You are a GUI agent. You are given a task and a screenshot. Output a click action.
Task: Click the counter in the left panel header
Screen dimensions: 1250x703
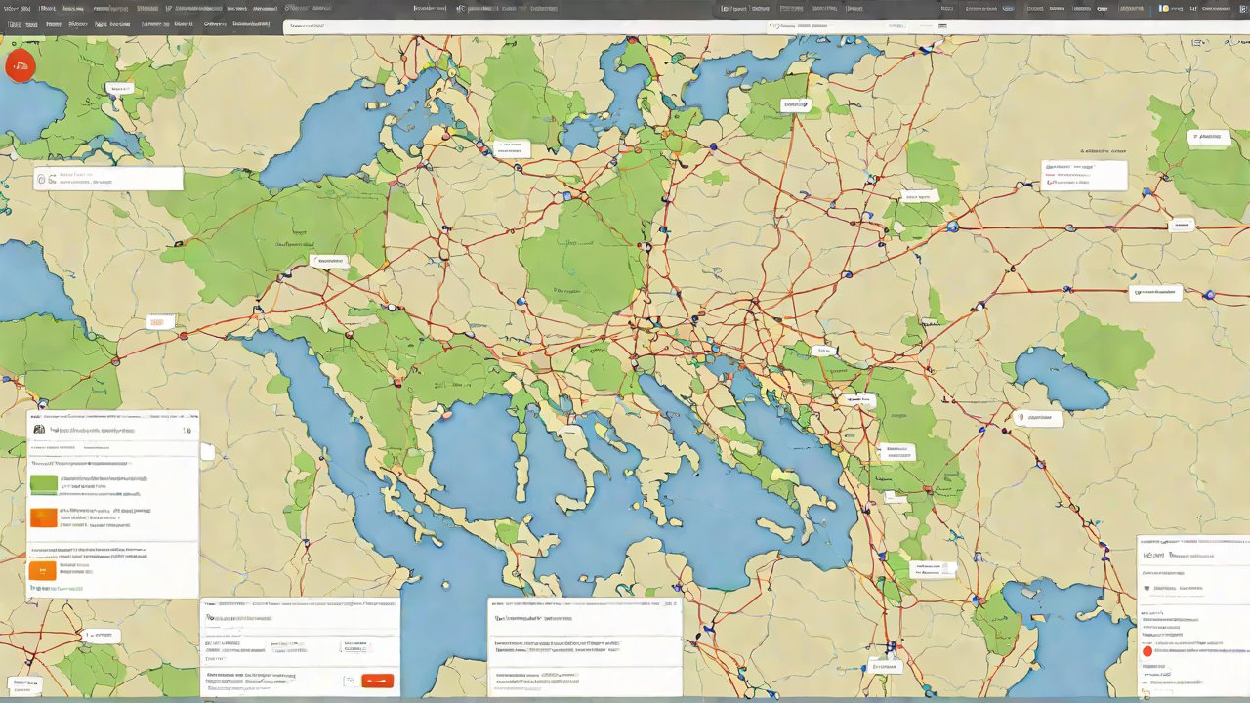(x=187, y=429)
